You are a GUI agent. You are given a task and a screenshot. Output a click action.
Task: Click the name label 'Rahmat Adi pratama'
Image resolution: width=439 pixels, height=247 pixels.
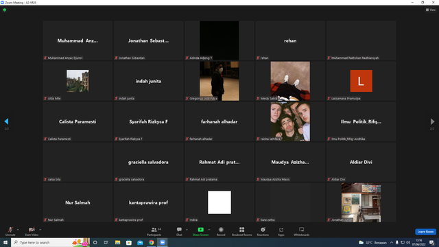click(x=203, y=179)
